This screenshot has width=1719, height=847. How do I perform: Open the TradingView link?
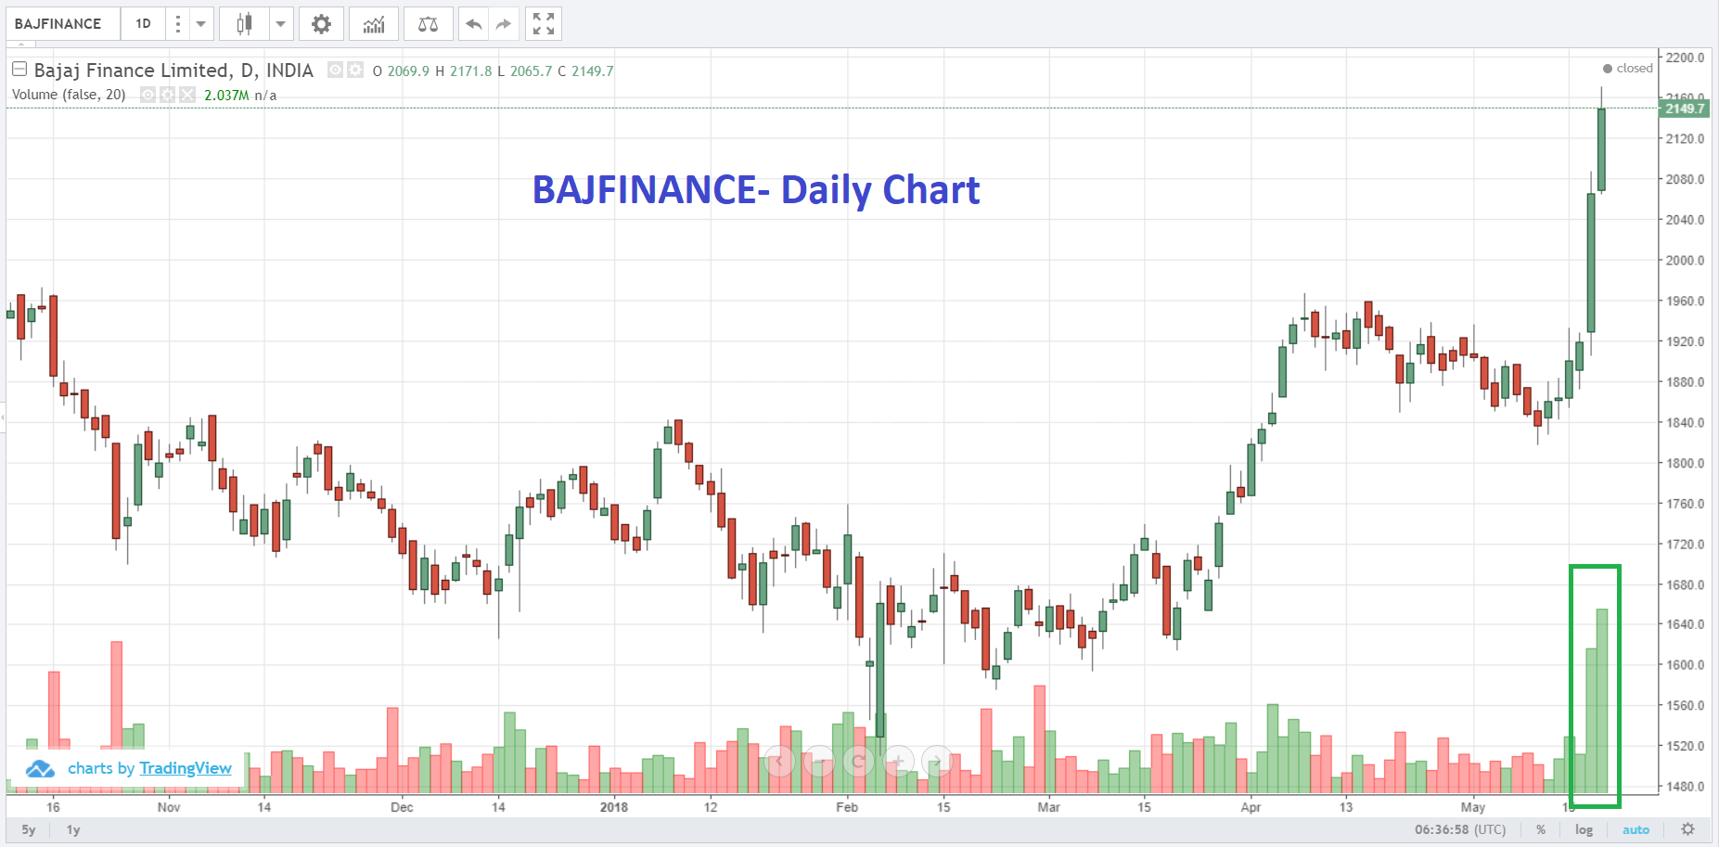click(x=186, y=768)
